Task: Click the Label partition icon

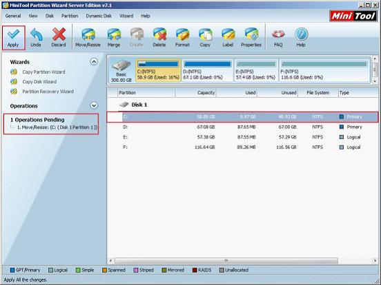Action: (228, 38)
